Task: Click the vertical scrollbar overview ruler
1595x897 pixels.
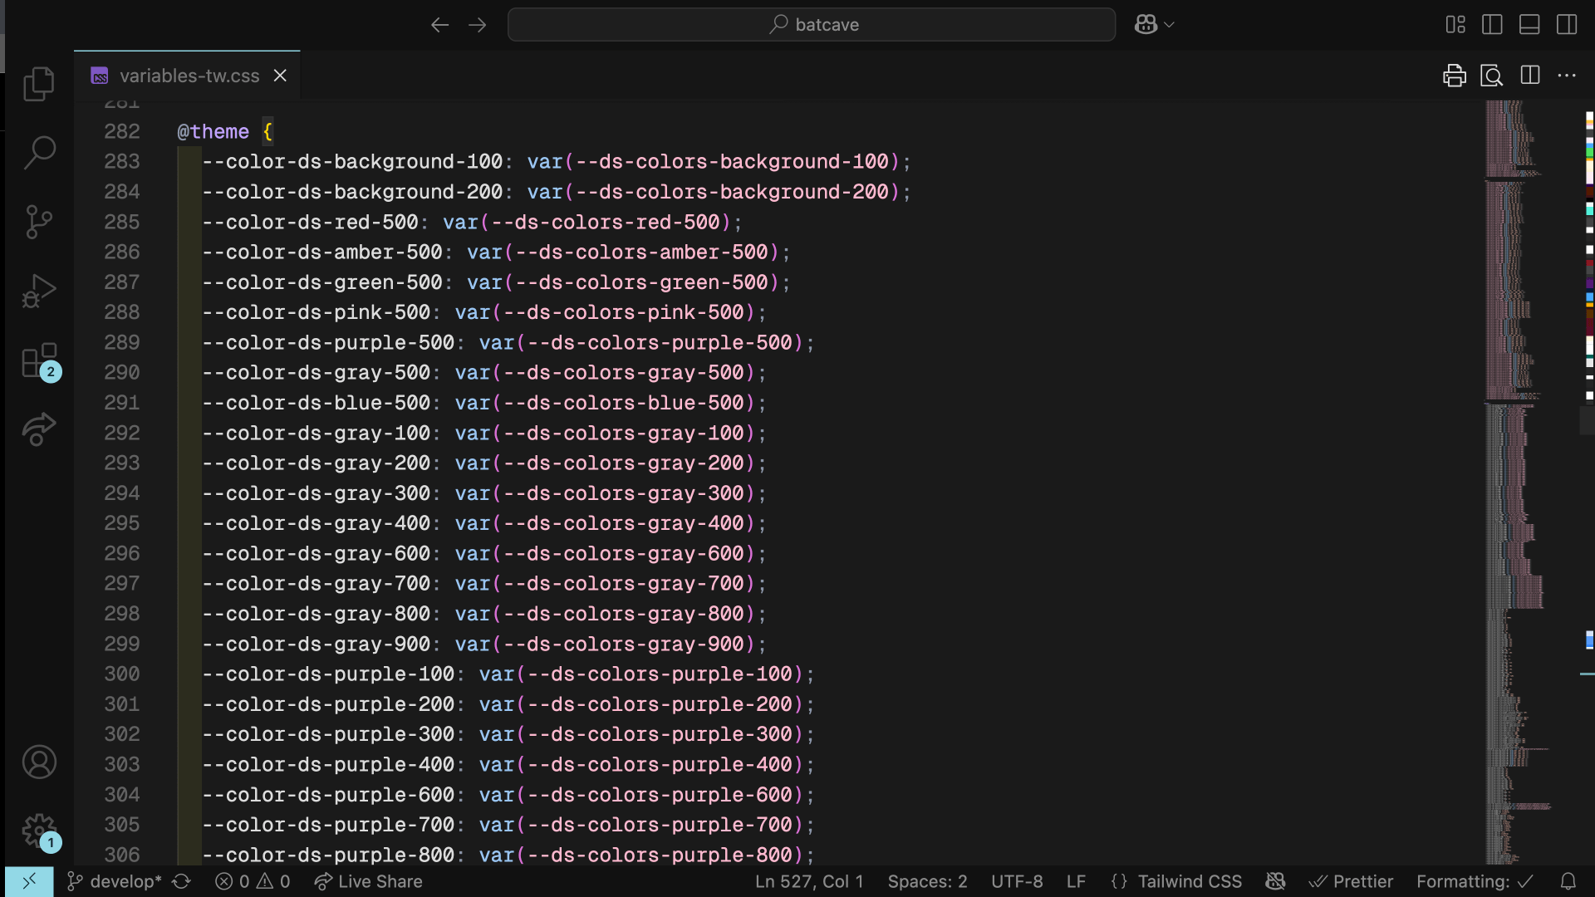Action: coord(1588,482)
